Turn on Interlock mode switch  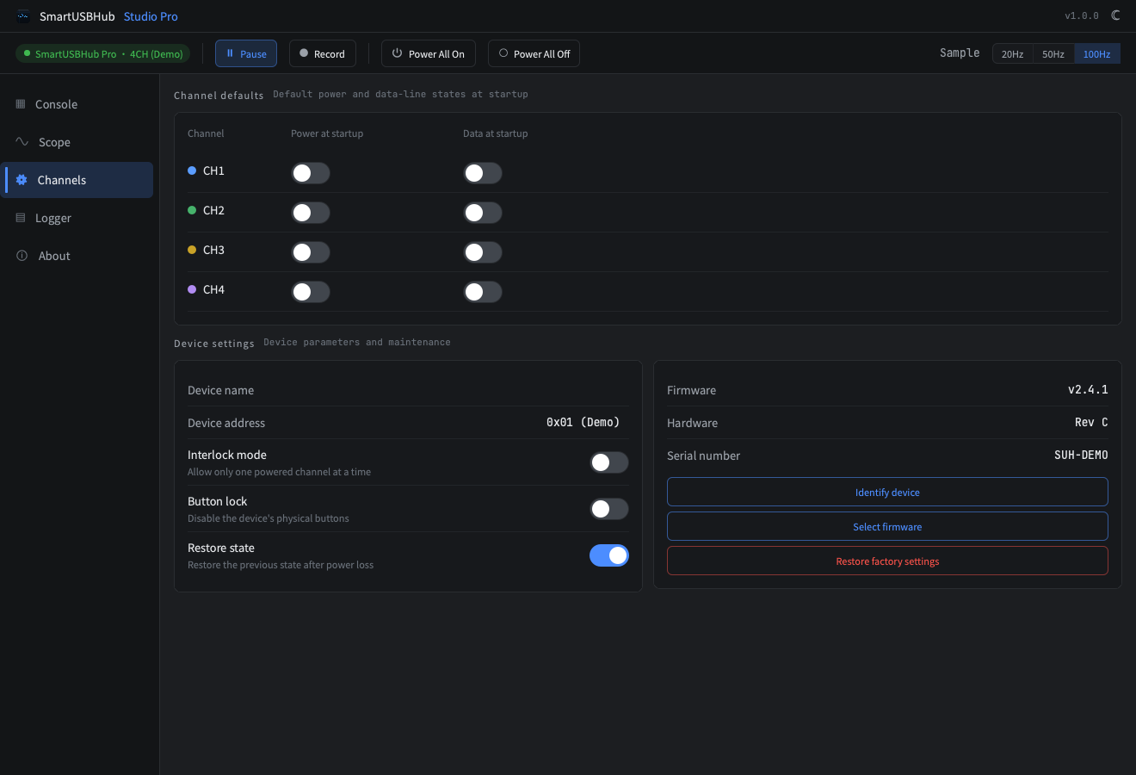[x=609, y=462]
